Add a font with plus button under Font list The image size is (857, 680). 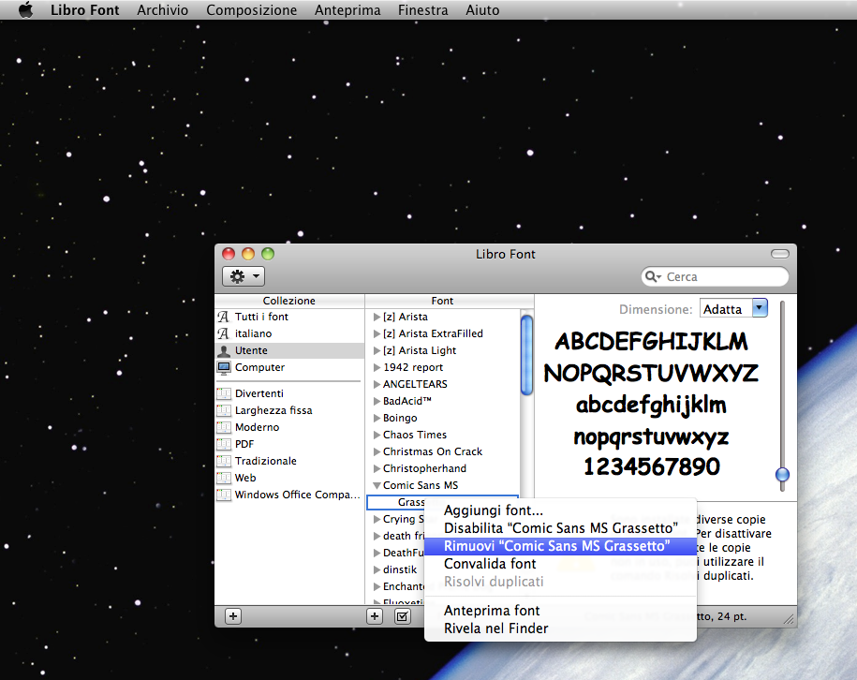pos(375,616)
